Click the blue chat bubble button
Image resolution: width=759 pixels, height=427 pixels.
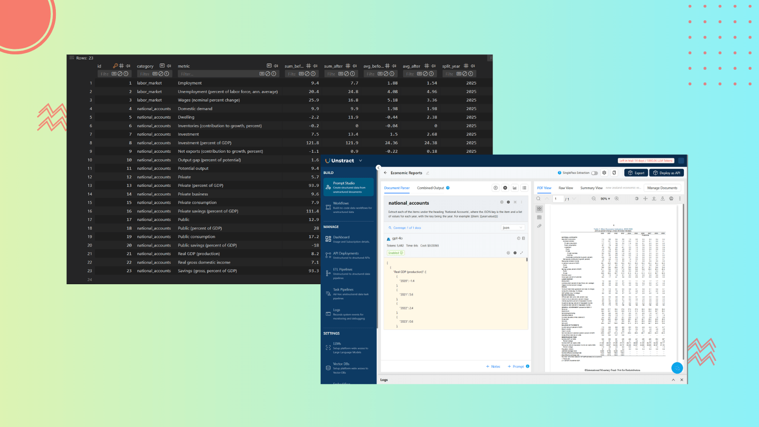(677, 368)
